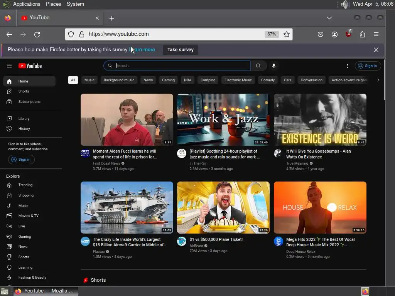Open Firefox application menu

point(376,34)
